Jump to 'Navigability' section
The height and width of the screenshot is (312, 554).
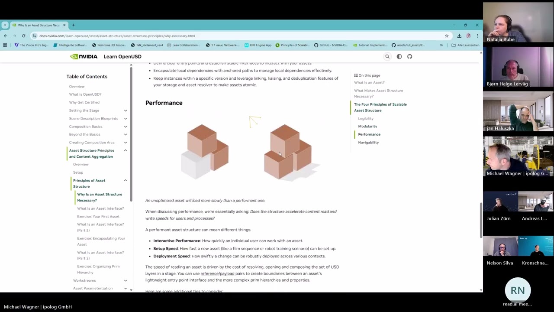click(368, 142)
